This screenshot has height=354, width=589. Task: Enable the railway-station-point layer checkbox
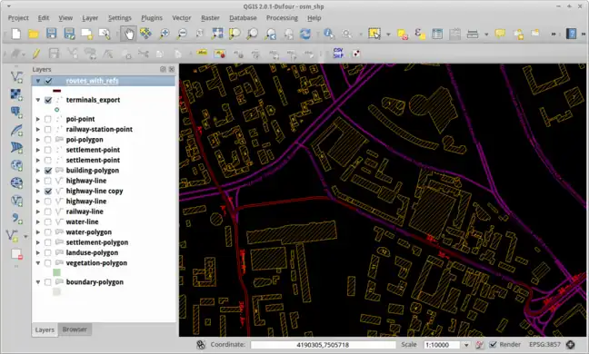tap(47, 130)
